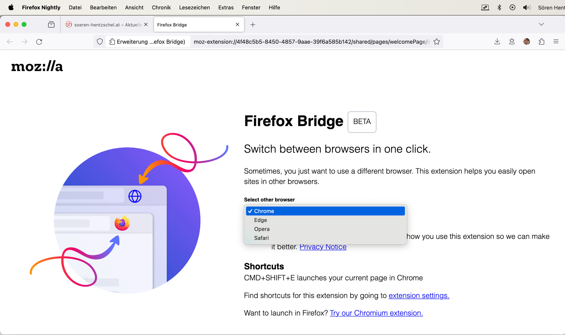Choose Safari in the browser list

pyautogui.click(x=261, y=238)
